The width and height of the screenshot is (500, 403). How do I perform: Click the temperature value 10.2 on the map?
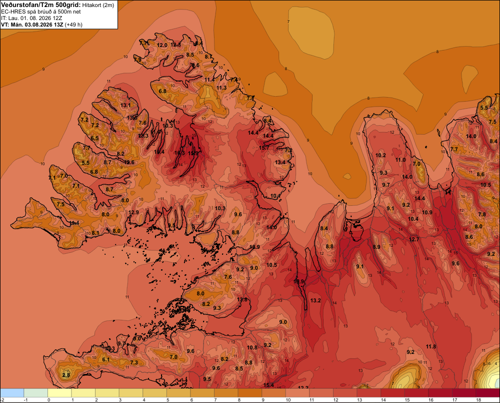[380, 156]
